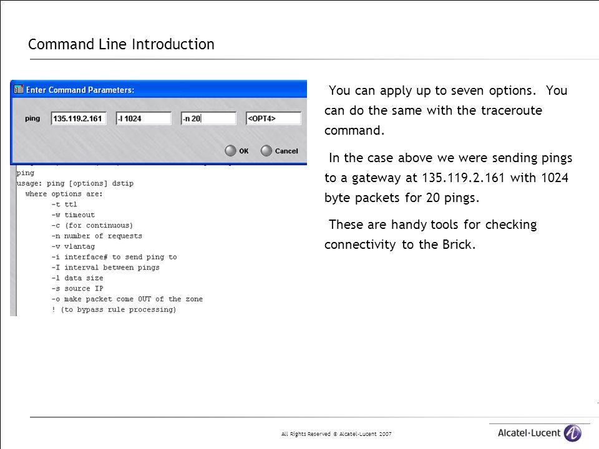Click the '-s source IP' option line
599x449 pixels.
(77, 289)
